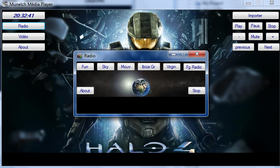Image resolution: width=280 pixels, height=168 pixels.
Task: Tune to Mouv radio station
Action: (x=126, y=67)
